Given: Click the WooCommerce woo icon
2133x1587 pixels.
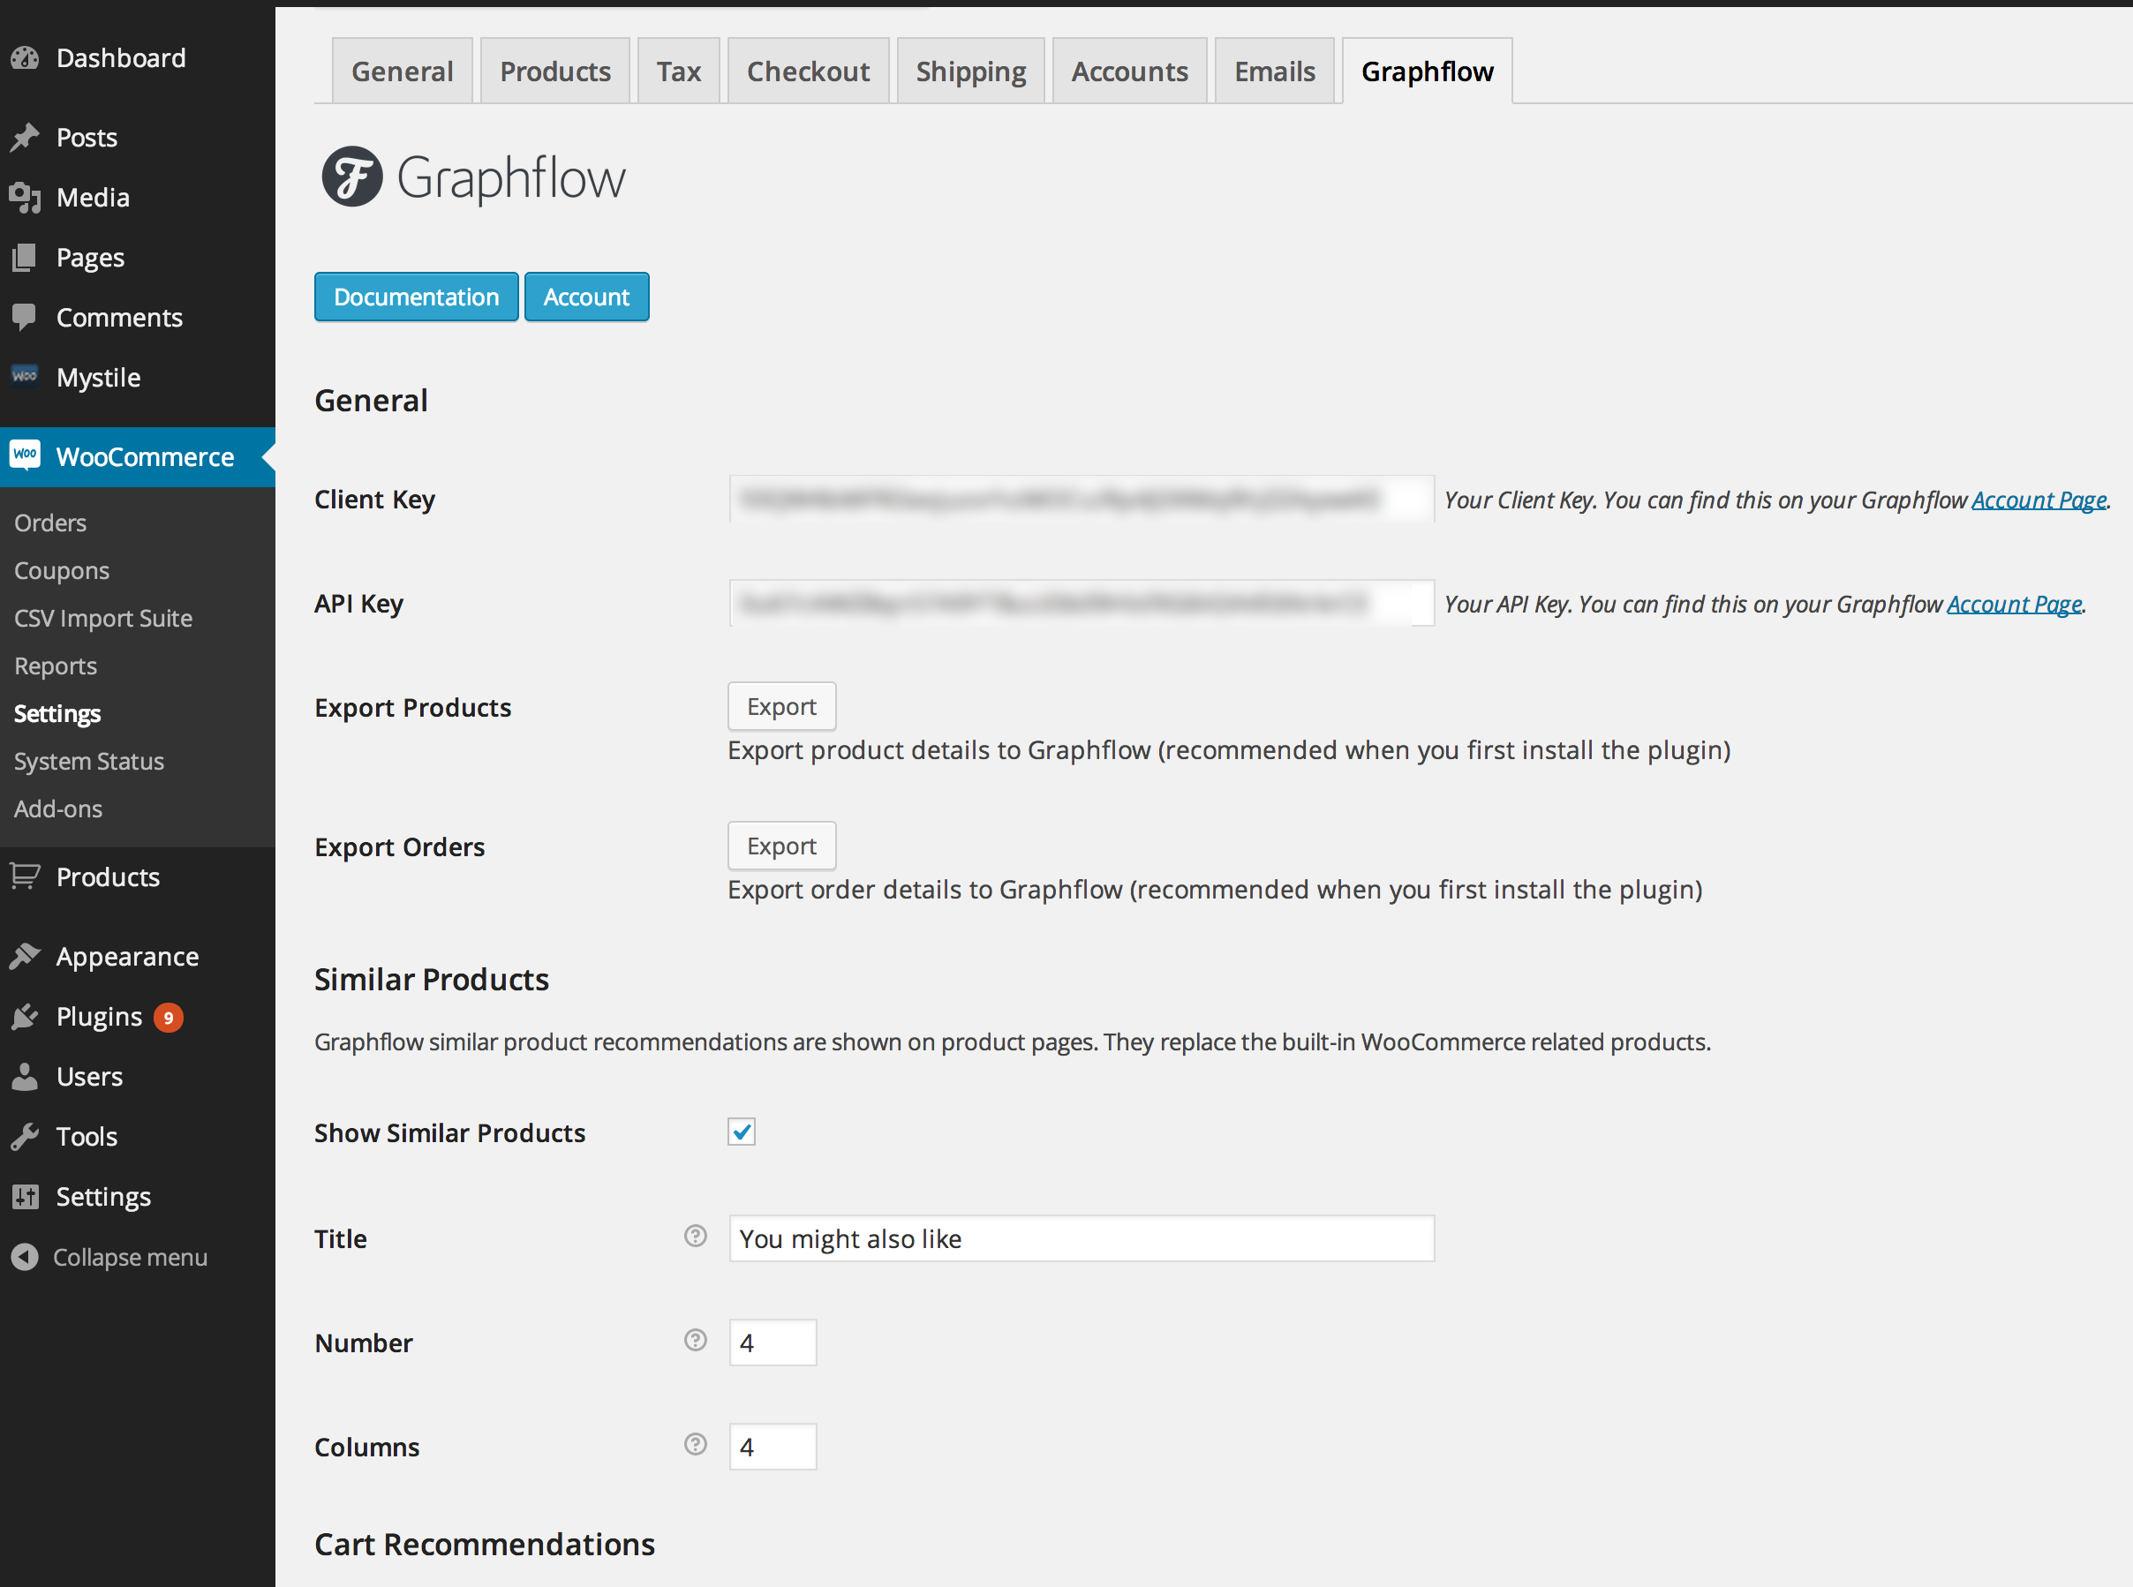Looking at the screenshot, I should click(25, 455).
